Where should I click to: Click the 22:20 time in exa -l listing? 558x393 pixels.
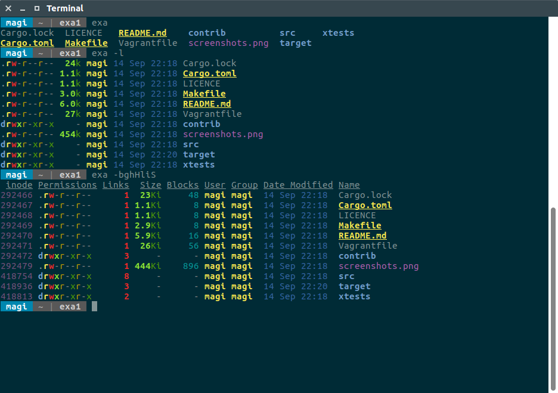point(164,154)
